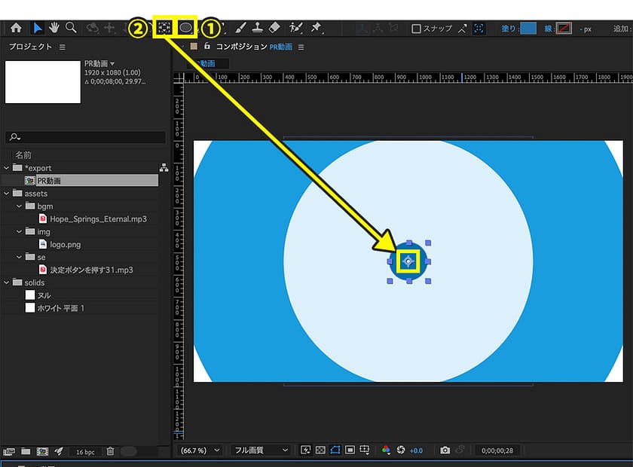Select the Ellipse shape tool

coord(185,27)
